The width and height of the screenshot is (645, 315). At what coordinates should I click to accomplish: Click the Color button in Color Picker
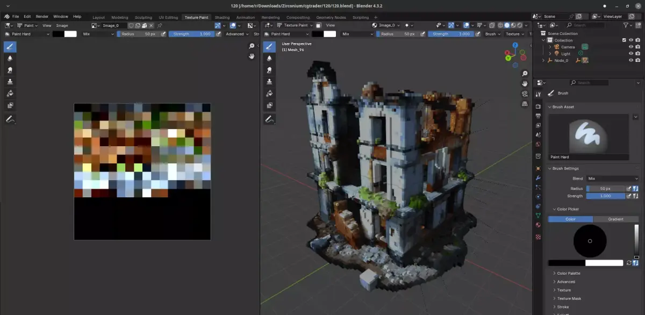[x=570, y=219]
